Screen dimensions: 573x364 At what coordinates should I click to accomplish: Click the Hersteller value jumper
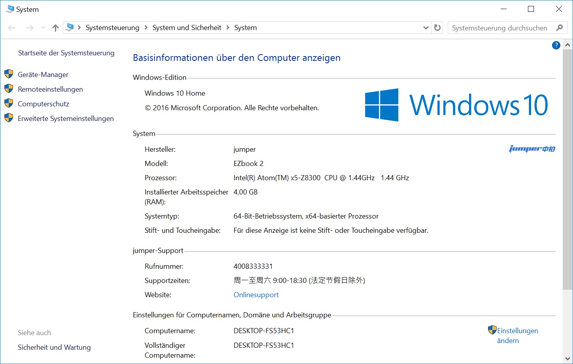click(x=244, y=149)
